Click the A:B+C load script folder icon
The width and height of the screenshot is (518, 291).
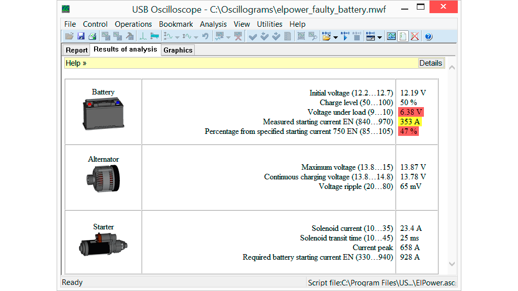coord(326,36)
